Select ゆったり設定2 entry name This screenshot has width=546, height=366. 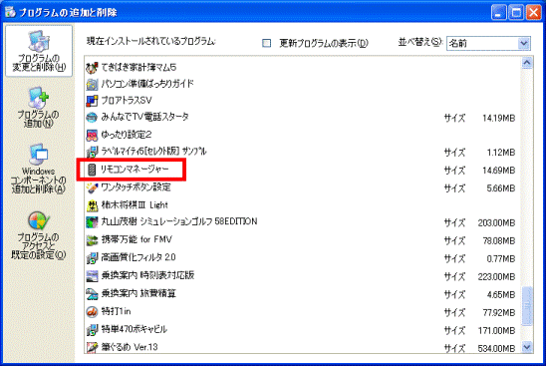(x=127, y=135)
